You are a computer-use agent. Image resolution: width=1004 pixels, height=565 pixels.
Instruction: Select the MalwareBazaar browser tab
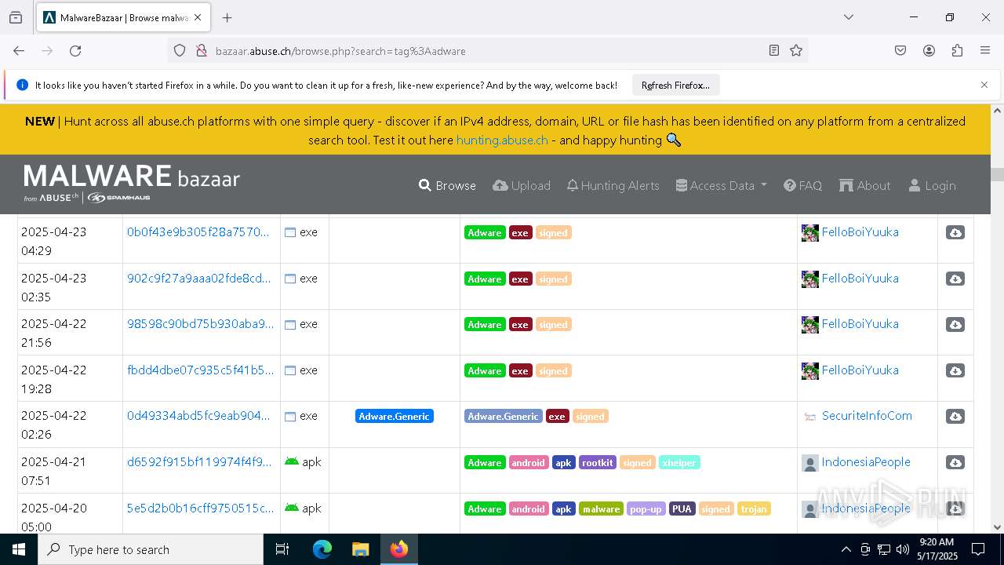pos(123,17)
